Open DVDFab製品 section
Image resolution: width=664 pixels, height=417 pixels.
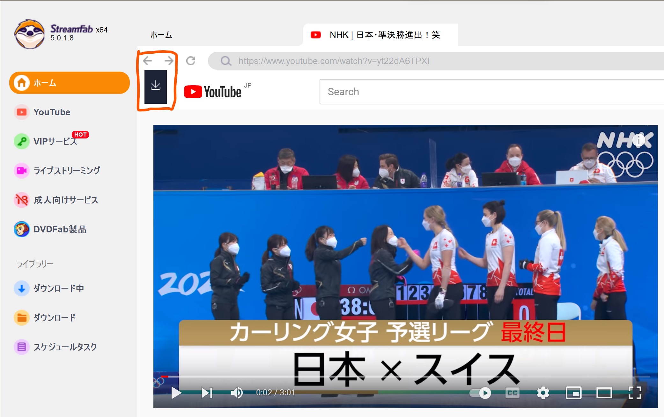pos(60,229)
